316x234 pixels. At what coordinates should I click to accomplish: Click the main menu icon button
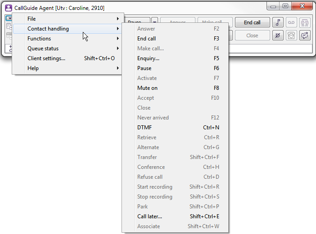[x=9, y=18]
